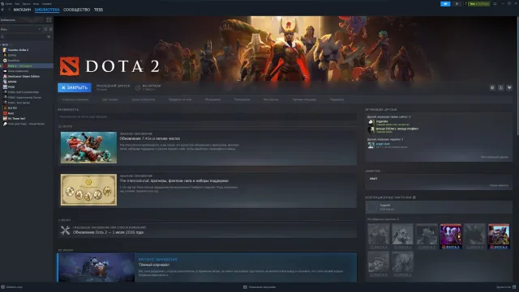Click the Dota 2 logo emblem
Image resolution: width=519 pixels, height=292 pixels.
coord(70,66)
